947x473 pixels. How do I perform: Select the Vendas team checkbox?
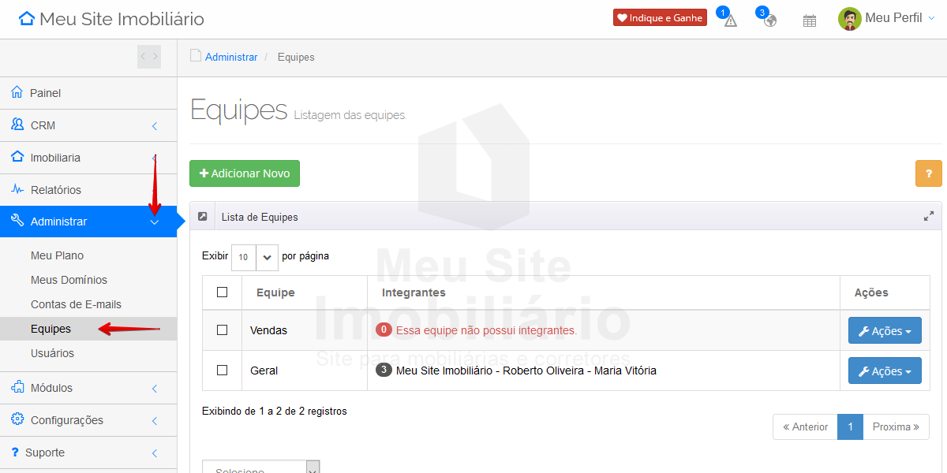click(222, 330)
